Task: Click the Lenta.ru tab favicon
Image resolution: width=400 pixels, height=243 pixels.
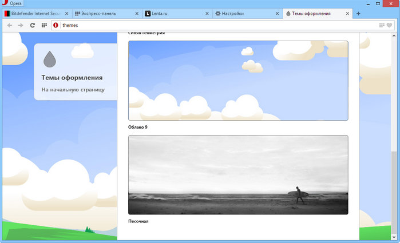Action: click(x=148, y=14)
